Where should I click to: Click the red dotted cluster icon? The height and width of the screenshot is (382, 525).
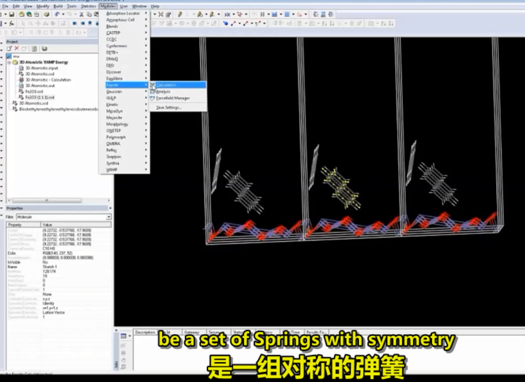coord(240,14)
